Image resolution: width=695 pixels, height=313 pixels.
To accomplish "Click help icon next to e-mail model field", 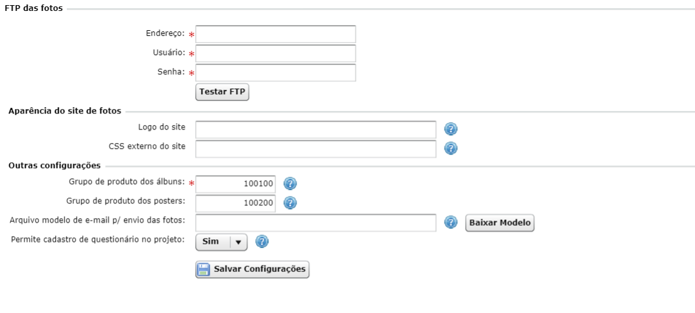I will click(451, 223).
